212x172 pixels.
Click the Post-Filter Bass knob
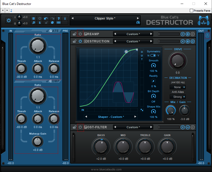101,146
